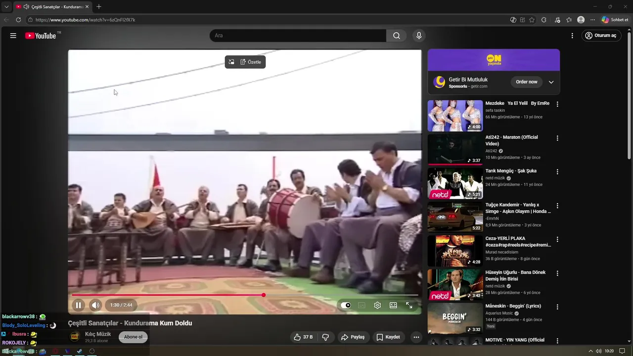Click the Abone ol subscribe button
The width and height of the screenshot is (633, 356).
tap(133, 337)
